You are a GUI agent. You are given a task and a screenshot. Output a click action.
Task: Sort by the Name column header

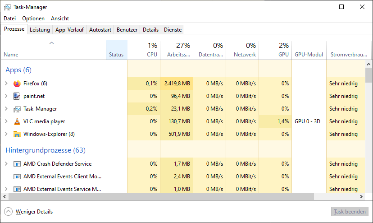53,50
